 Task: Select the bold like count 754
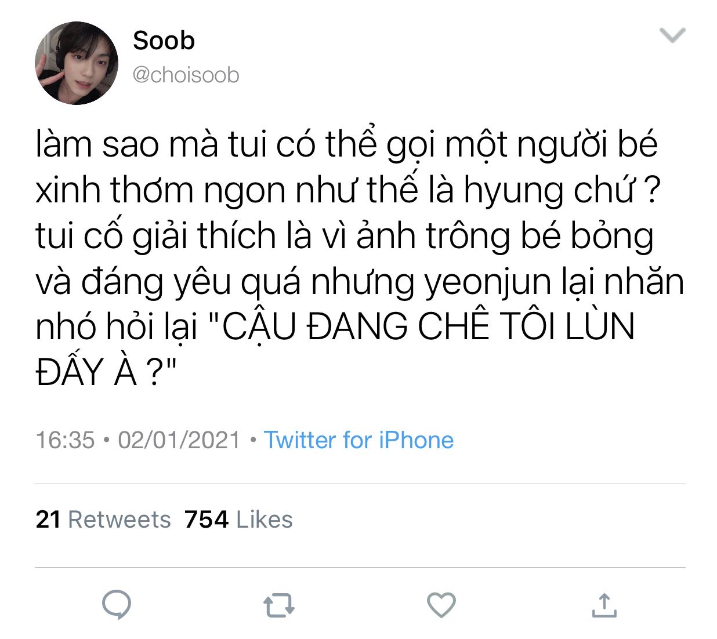(x=207, y=520)
